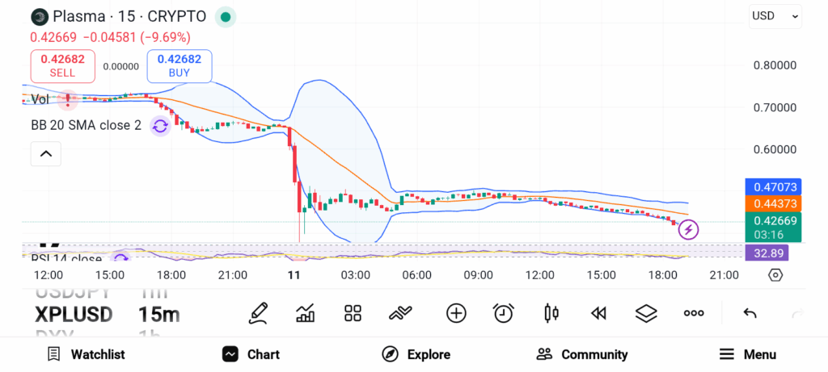Open object tree stacked layers icon

[645, 313]
